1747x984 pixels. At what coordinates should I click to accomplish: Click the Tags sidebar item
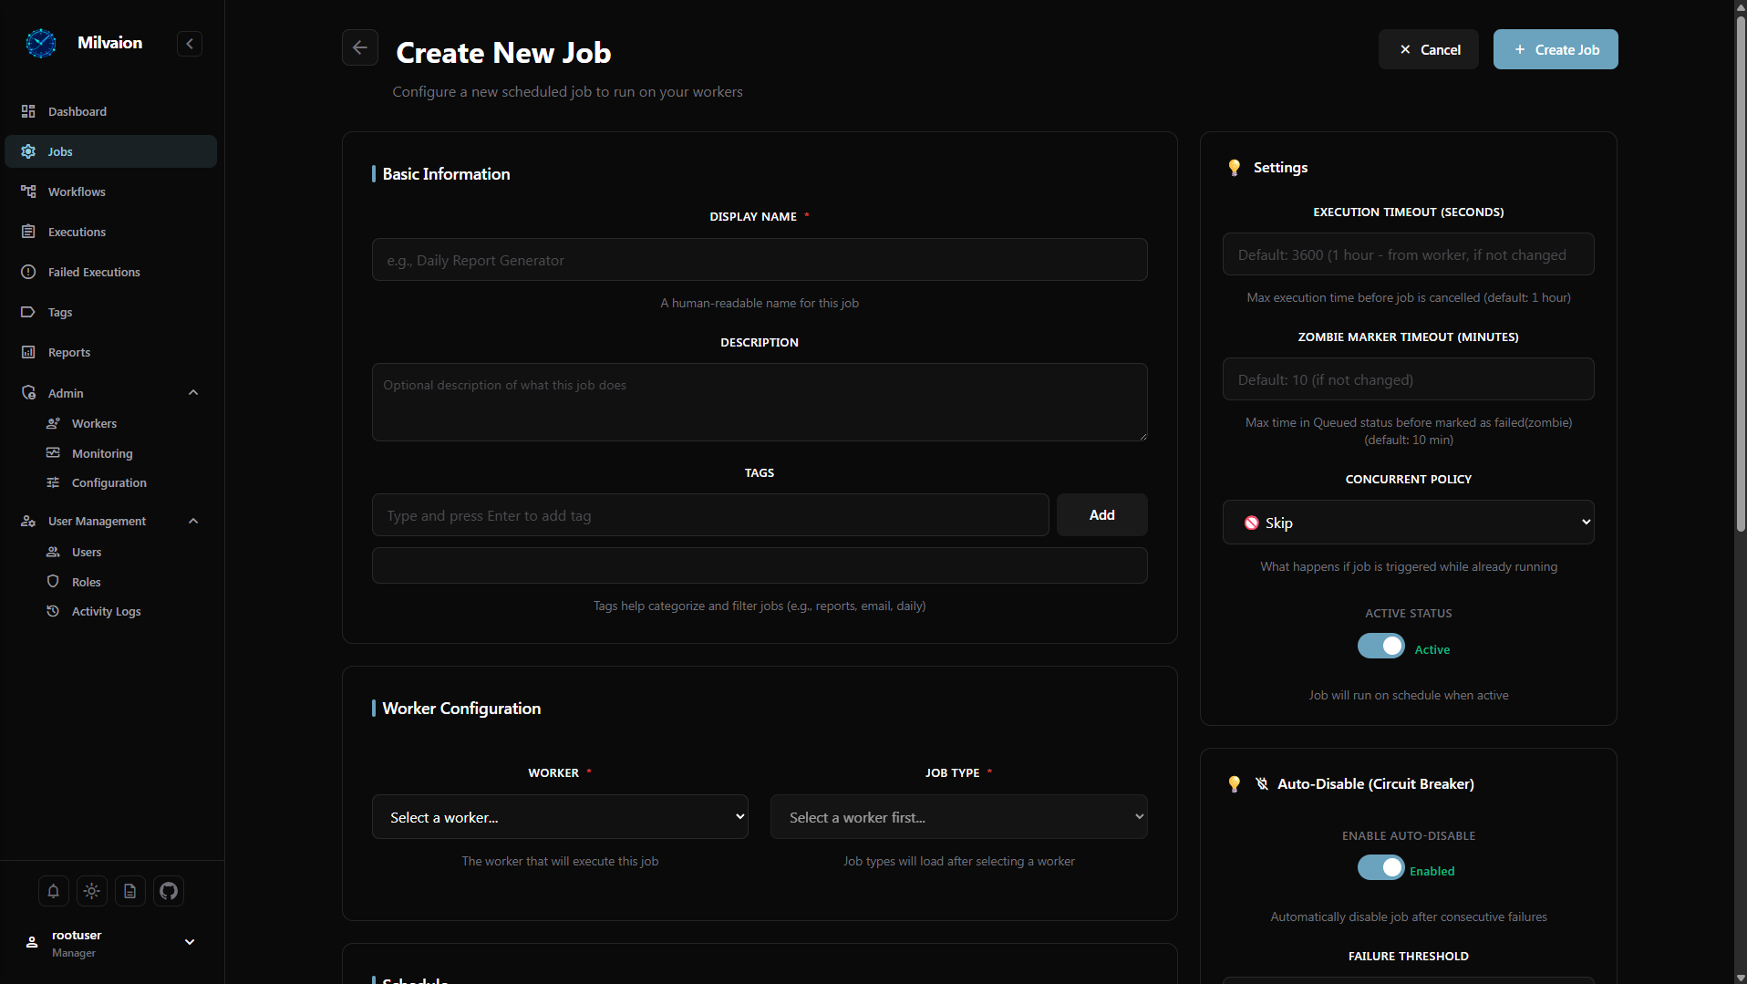click(110, 312)
